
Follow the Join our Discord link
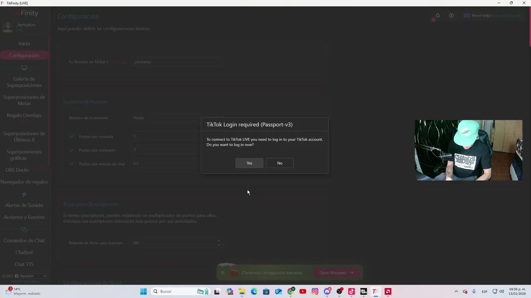coord(506,16)
